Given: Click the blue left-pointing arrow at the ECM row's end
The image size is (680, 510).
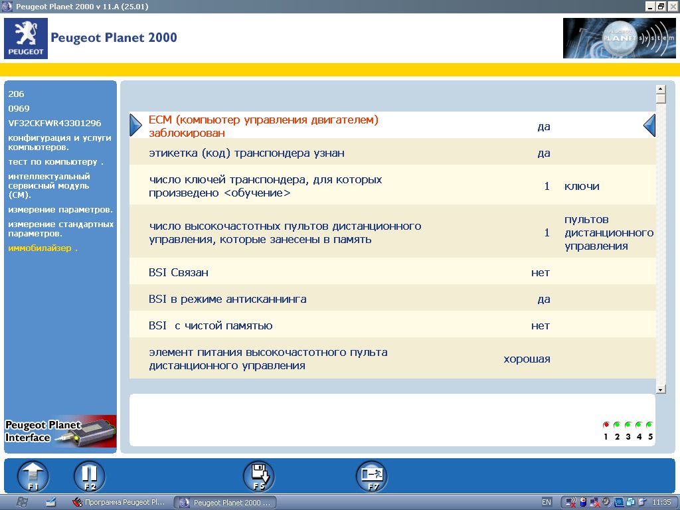Looking at the screenshot, I should coord(649,126).
